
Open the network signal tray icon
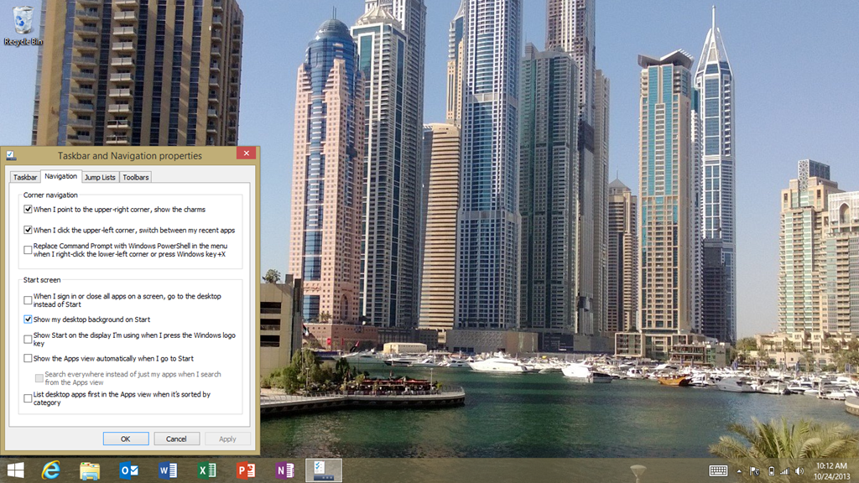tap(784, 471)
